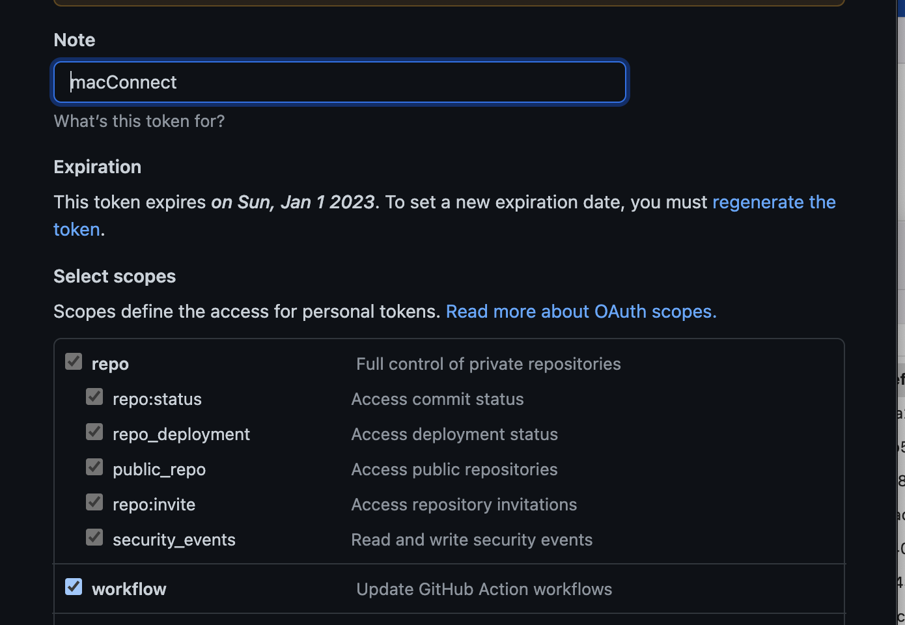Click the public_repo label text

point(159,469)
